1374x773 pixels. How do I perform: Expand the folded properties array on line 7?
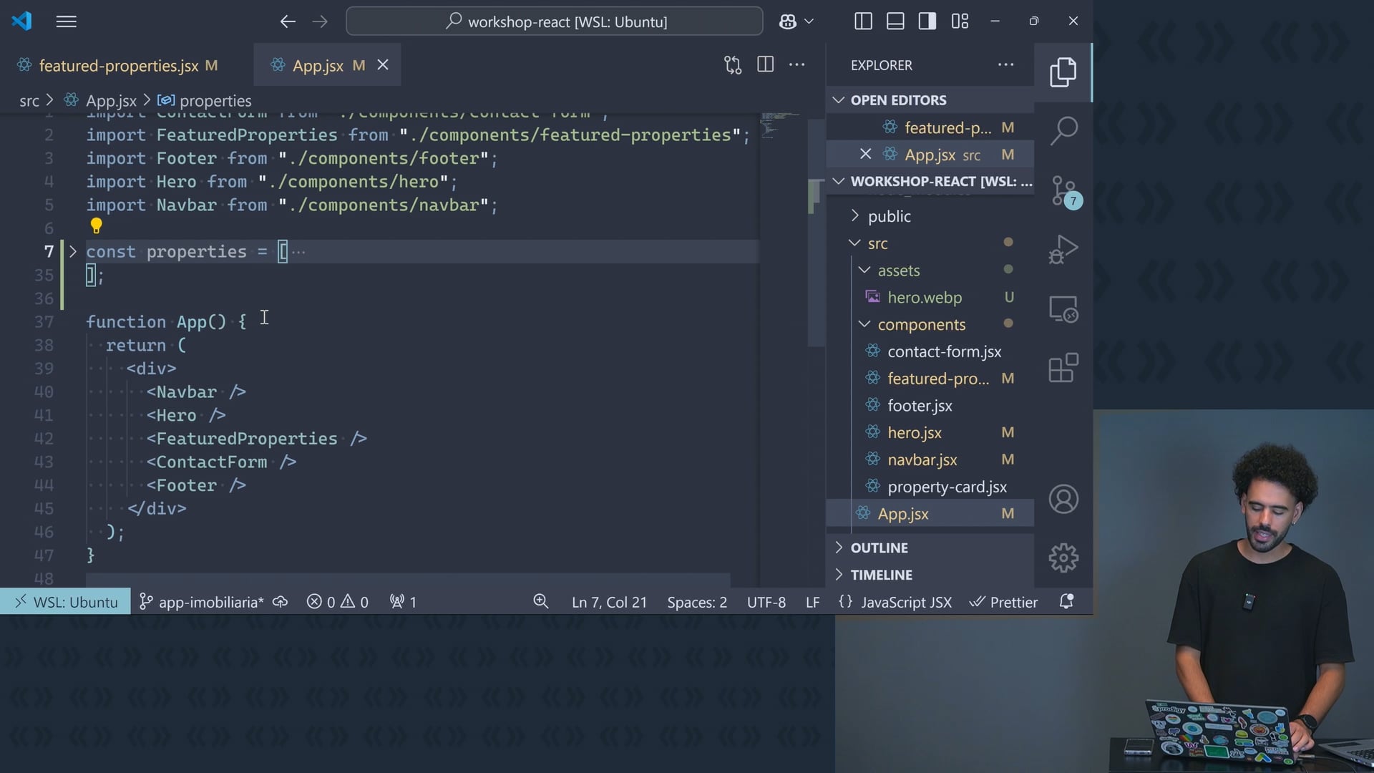point(72,252)
